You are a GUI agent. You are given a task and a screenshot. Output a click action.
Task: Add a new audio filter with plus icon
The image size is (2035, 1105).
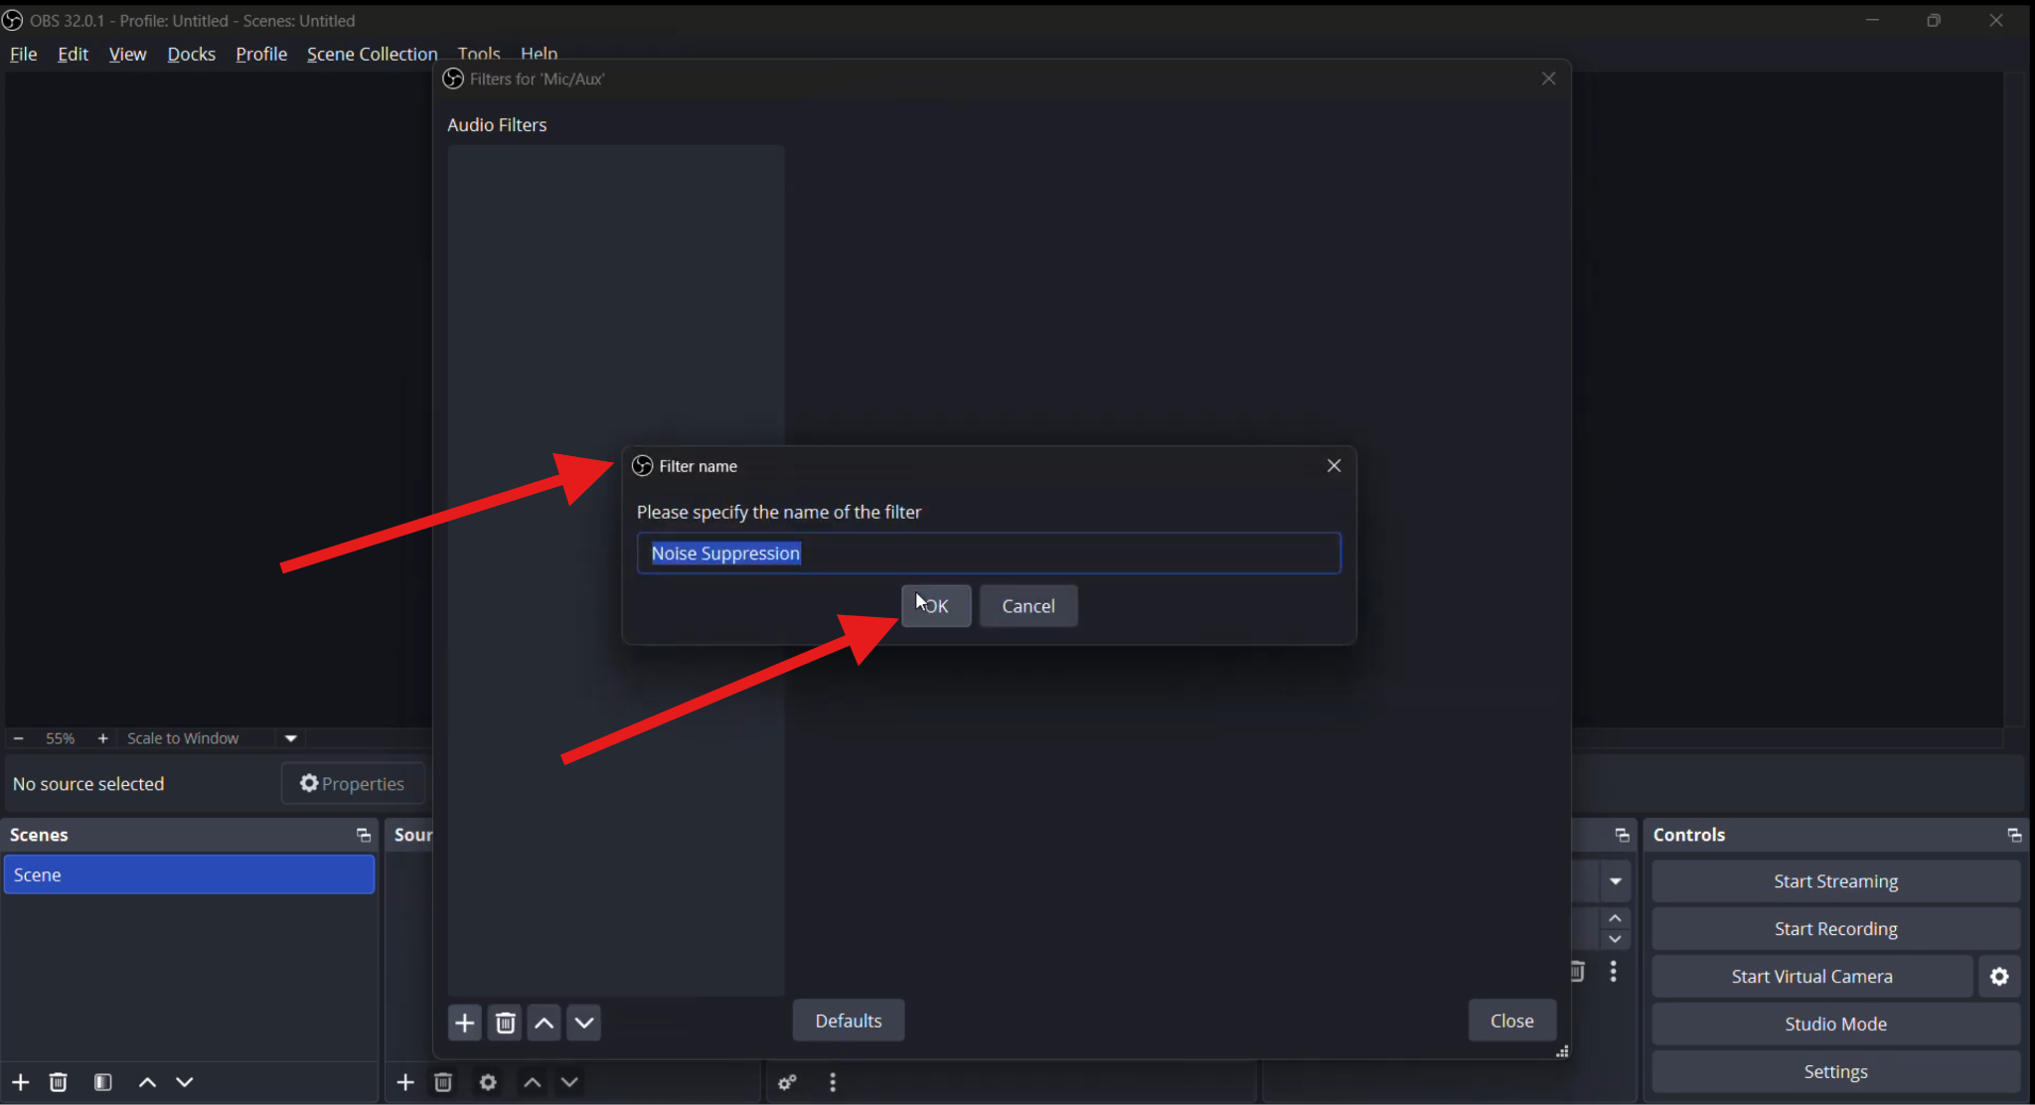click(x=464, y=1023)
